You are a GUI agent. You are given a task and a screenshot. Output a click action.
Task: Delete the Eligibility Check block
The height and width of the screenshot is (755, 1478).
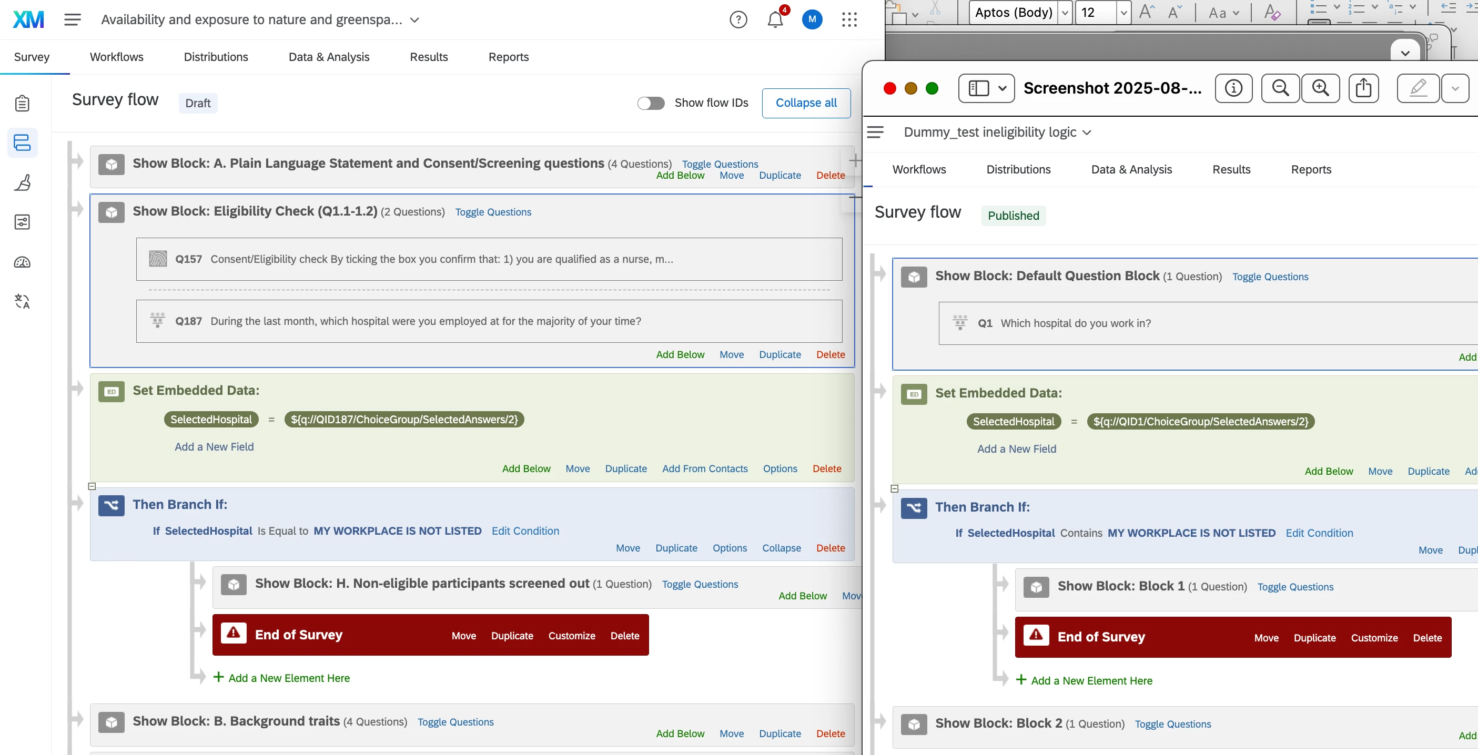pyautogui.click(x=830, y=354)
